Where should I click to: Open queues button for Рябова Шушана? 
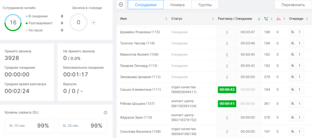pyautogui.click(x=296, y=104)
